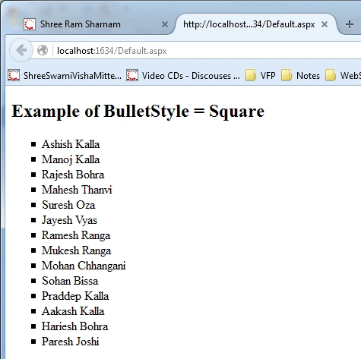Click list item Ramesh Ranga
361x359 pixels.
click(x=76, y=235)
